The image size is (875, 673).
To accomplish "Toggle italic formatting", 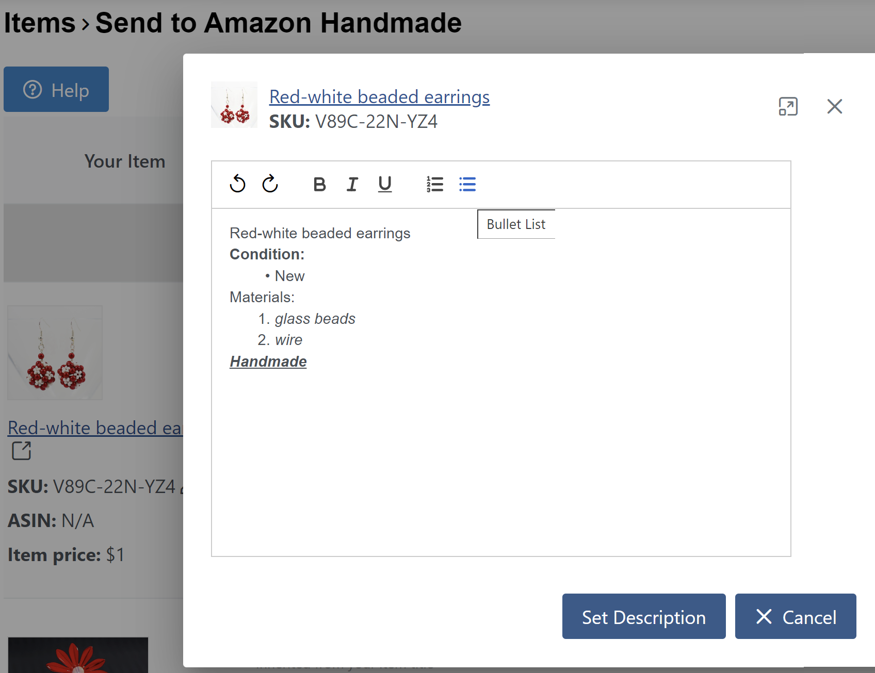I will click(352, 184).
